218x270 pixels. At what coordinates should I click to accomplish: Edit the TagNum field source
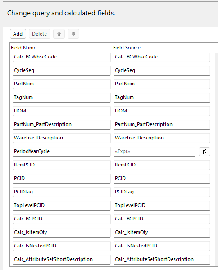(162, 98)
